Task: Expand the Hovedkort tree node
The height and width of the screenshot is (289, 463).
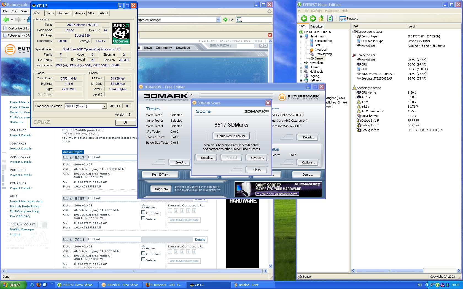Action: coord(301,63)
